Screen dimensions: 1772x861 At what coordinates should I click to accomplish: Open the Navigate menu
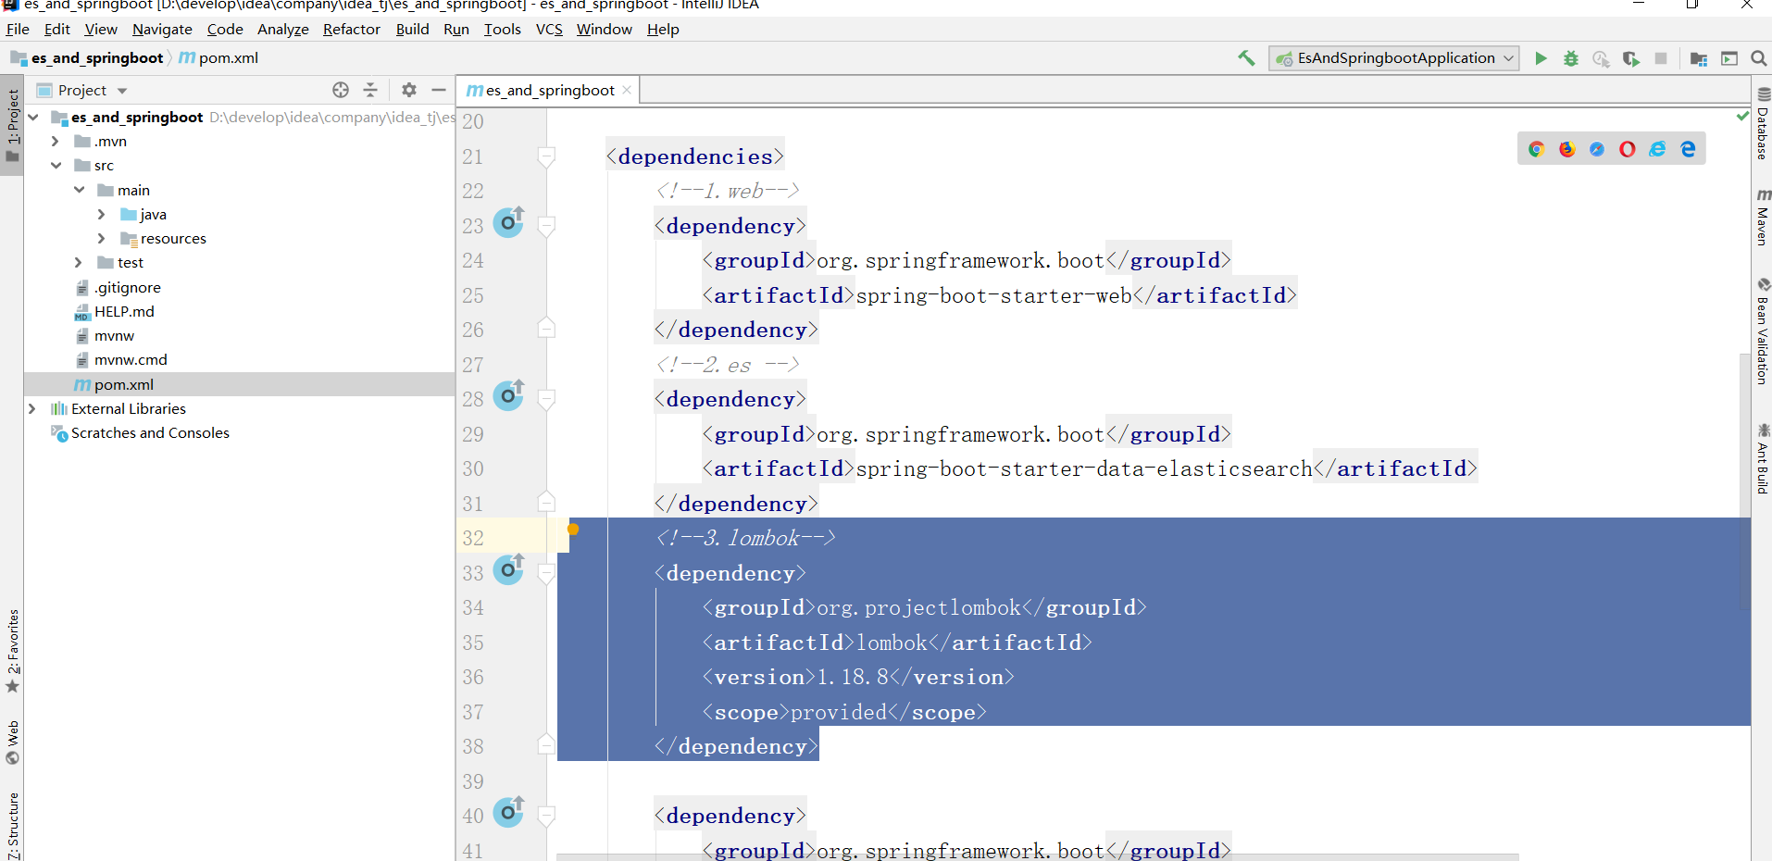pyautogui.click(x=162, y=29)
